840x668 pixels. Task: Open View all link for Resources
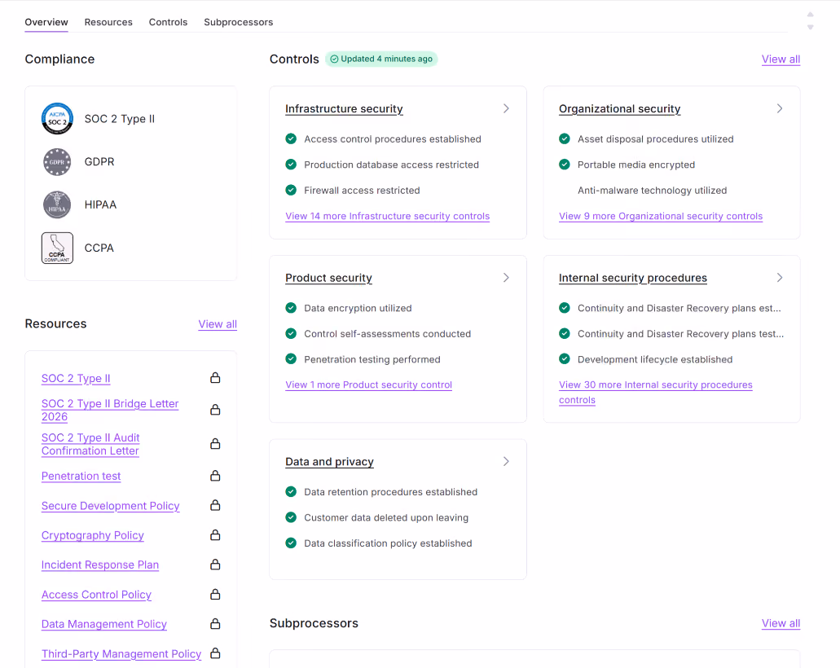(x=218, y=324)
